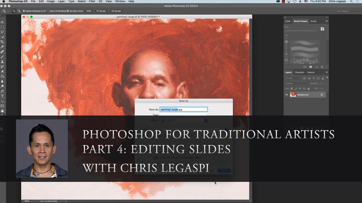Screen dimensions: 362x203
Task: Open the Image menu
Action: tap(51, 2)
